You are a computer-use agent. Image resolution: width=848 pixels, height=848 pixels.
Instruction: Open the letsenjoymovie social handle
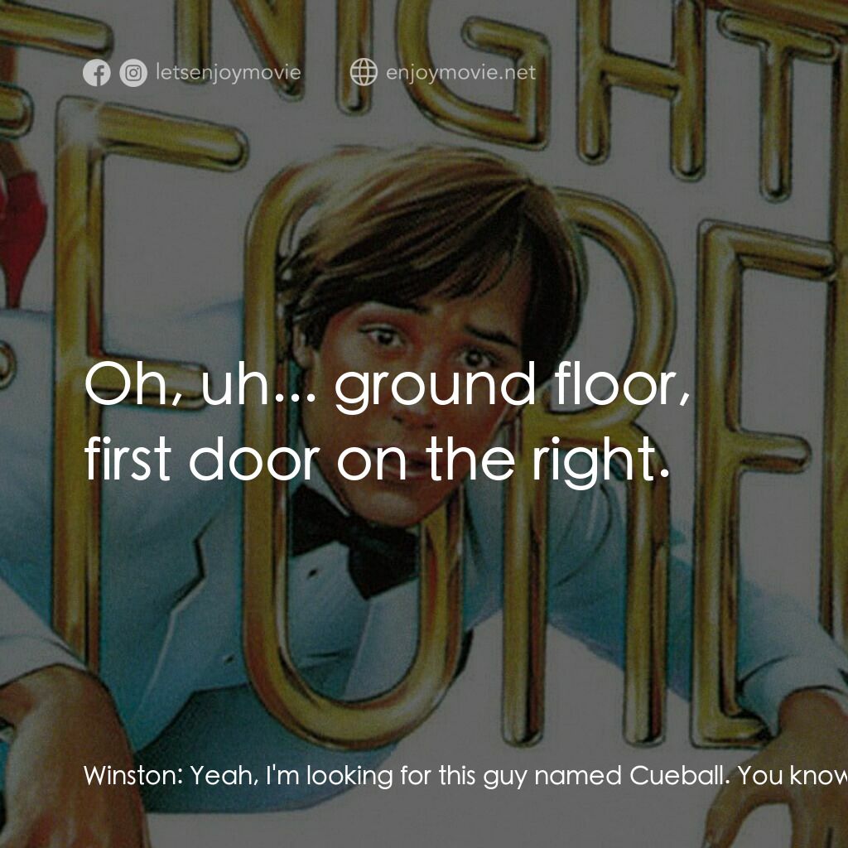pos(229,72)
